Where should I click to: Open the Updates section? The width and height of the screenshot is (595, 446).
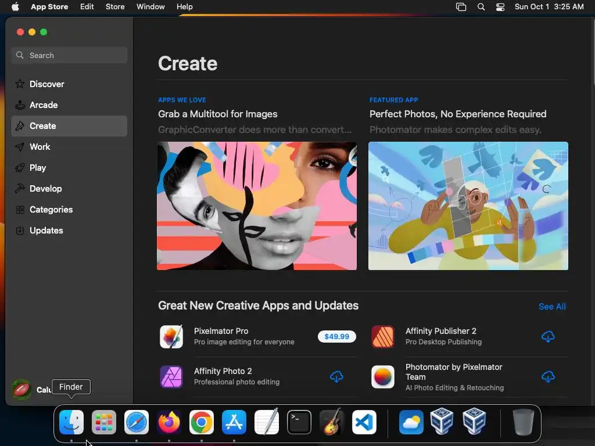click(69, 230)
